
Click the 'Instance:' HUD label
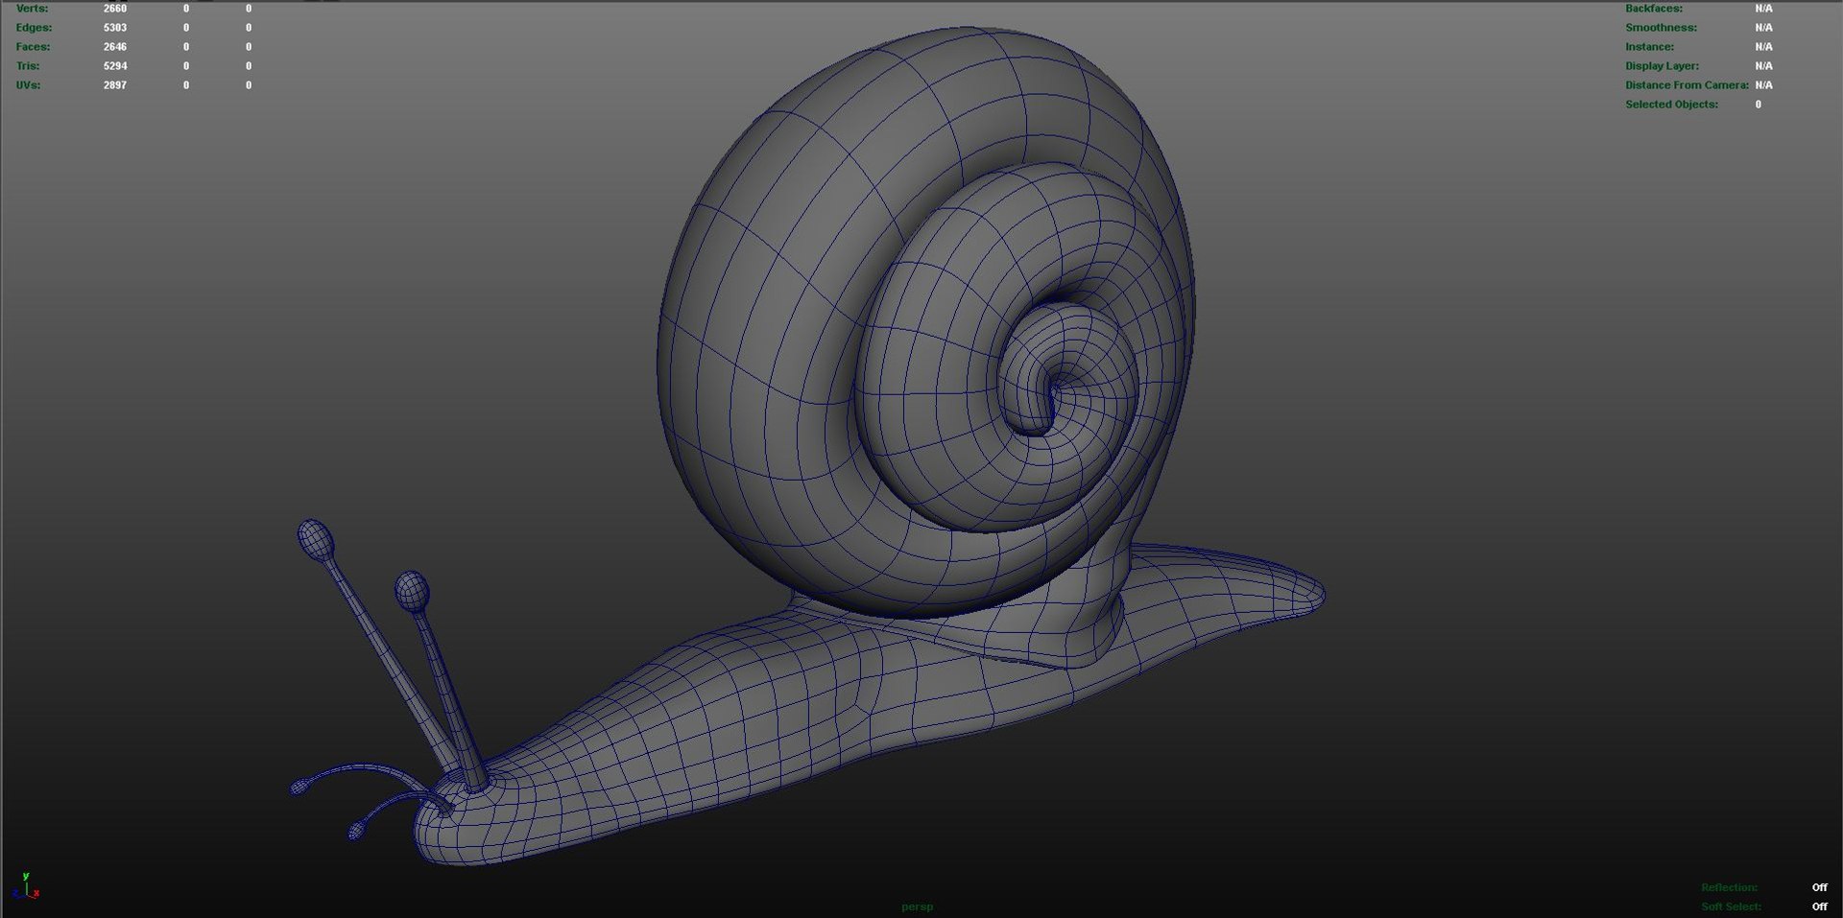(x=1649, y=47)
